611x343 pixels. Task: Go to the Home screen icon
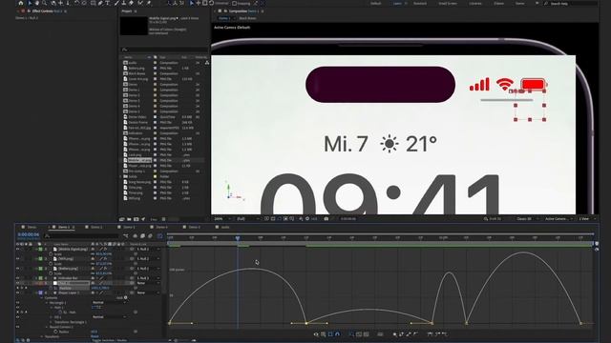(x=21, y=3)
